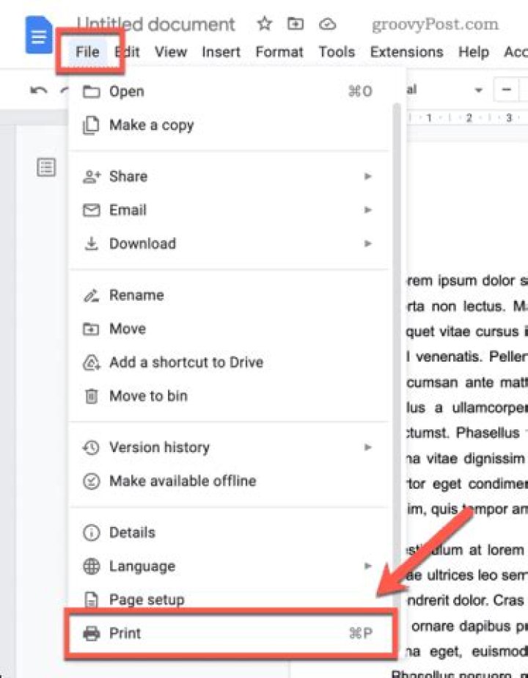Star the Untitled document
This screenshot has width=528, height=678.
[265, 24]
